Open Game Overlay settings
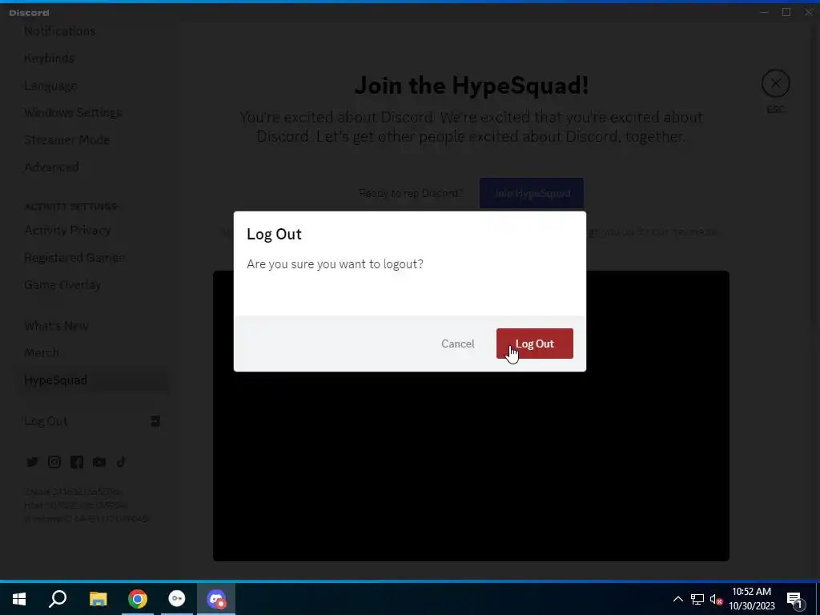This screenshot has height=615, width=820. coord(62,284)
